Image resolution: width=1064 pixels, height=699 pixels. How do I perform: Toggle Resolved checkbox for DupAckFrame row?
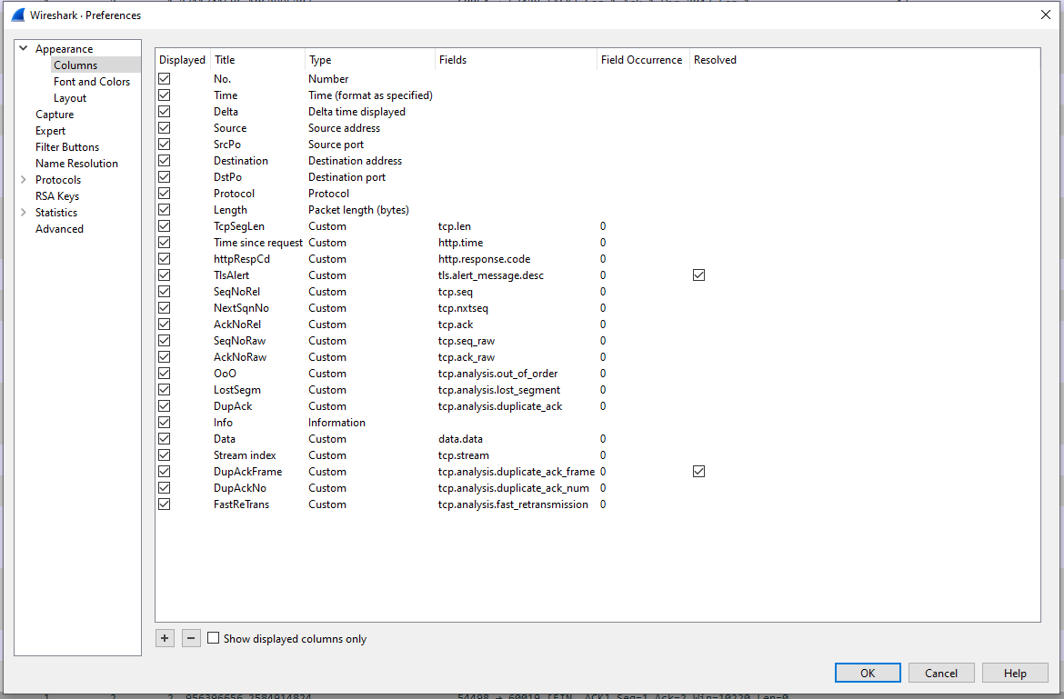[698, 472]
